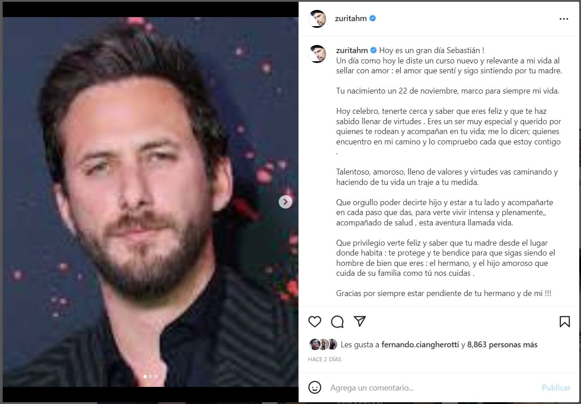Save the post with the bookmark icon
Screen dimensions: 581x404
565,321
